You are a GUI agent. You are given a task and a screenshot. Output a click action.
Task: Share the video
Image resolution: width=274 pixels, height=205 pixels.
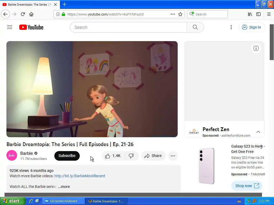coord(153,156)
